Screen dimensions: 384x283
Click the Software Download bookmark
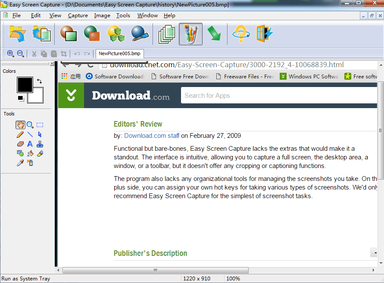pyautogui.click(x=116, y=76)
